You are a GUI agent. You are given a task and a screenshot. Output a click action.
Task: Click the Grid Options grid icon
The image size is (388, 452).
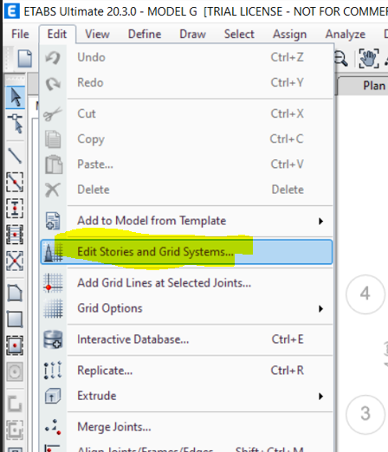pyautogui.click(x=53, y=308)
